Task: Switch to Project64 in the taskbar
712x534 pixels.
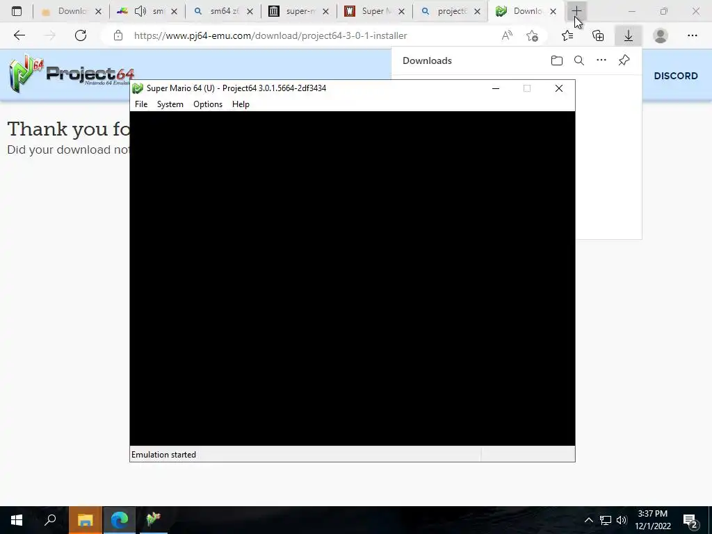Action: pos(154,520)
